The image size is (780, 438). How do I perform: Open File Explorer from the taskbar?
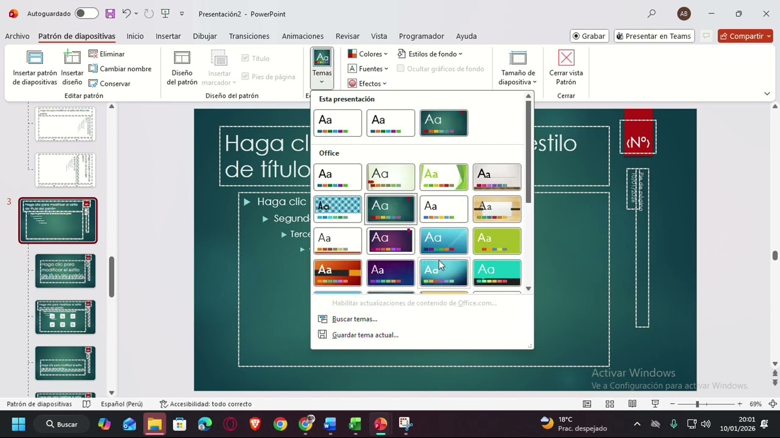[155, 424]
